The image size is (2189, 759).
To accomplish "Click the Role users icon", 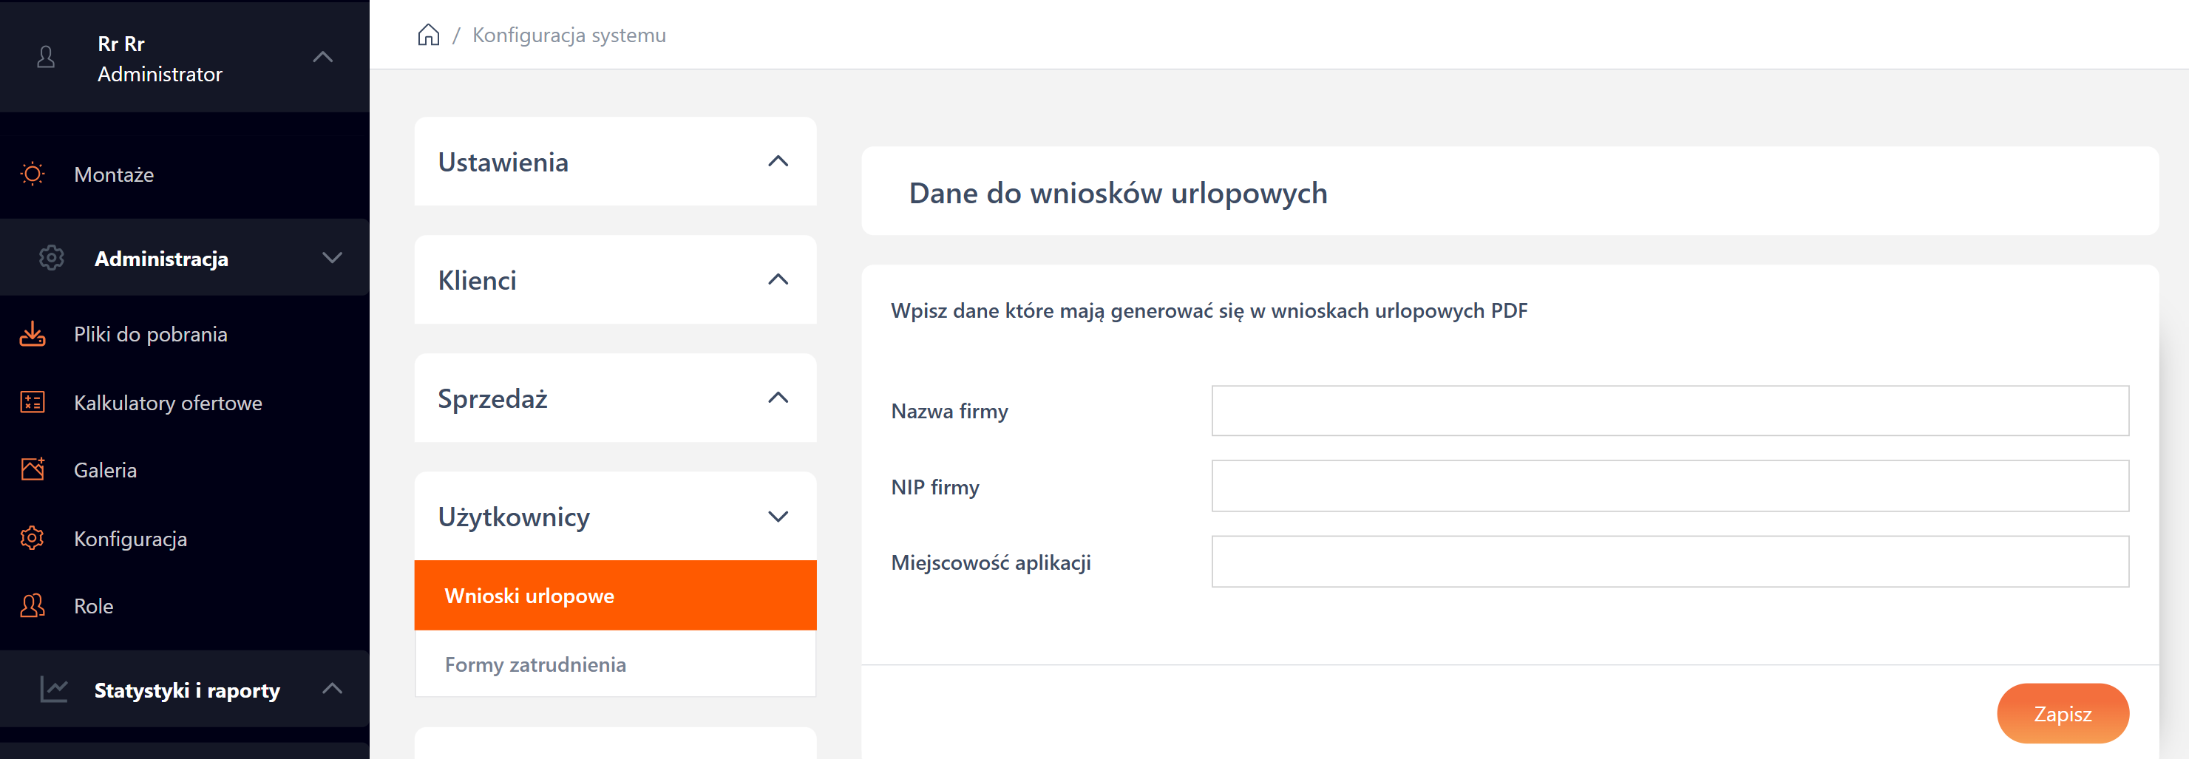I will [33, 605].
